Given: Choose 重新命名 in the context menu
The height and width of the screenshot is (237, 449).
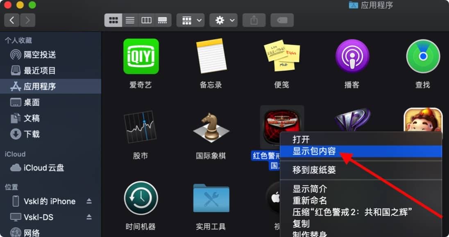Looking at the screenshot, I should click(361, 201).
